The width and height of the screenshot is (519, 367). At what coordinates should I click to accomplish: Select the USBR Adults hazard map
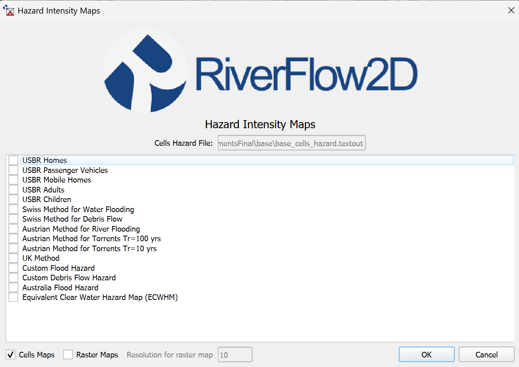[14, 190]
